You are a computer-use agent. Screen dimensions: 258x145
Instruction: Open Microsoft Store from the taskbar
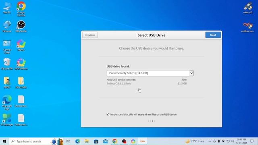96,141
